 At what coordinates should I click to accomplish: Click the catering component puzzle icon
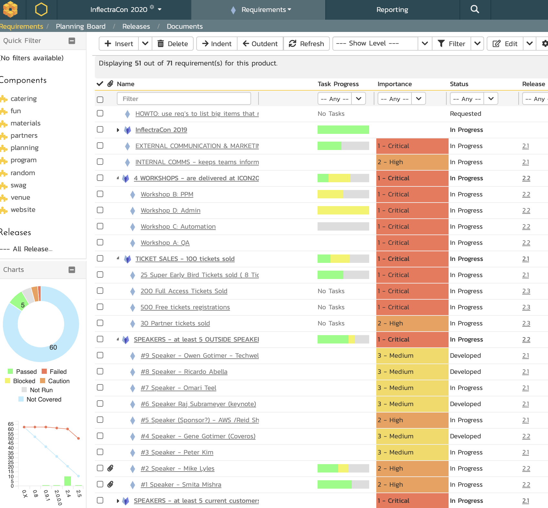pyautogui.click(x=4, y=99)
